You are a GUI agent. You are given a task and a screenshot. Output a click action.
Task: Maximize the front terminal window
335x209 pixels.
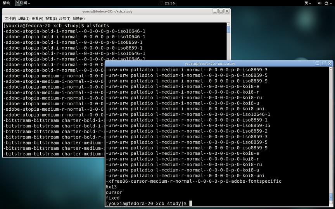(324, 63)
